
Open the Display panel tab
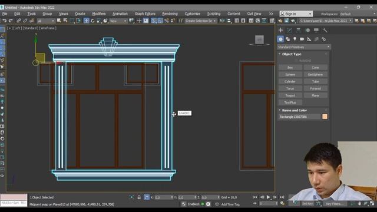pos(316,30)
